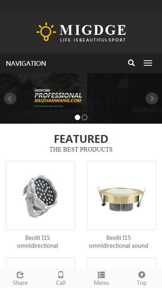Open the gold downlight product thumbnail
The width and height of the screenshot is (162, 288).
(x=121, y=195)
